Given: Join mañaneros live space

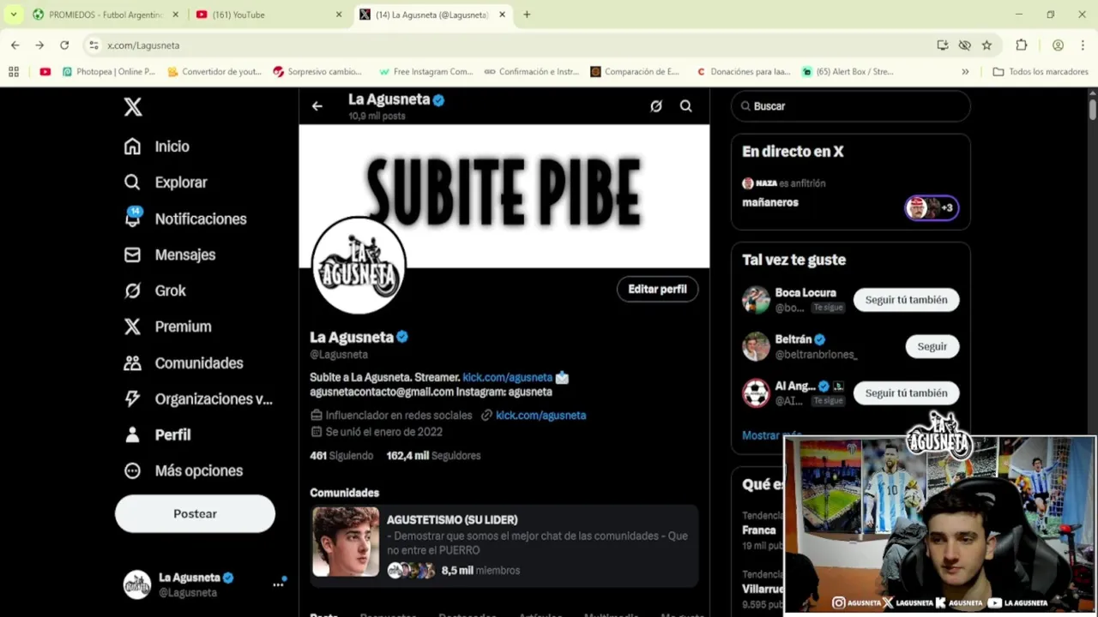Looking at the screenshot, I should [770, 202].
